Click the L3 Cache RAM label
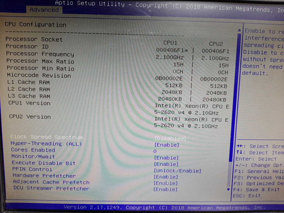The height and width of the screenshot is (213, 284). [x=29, y=96]
